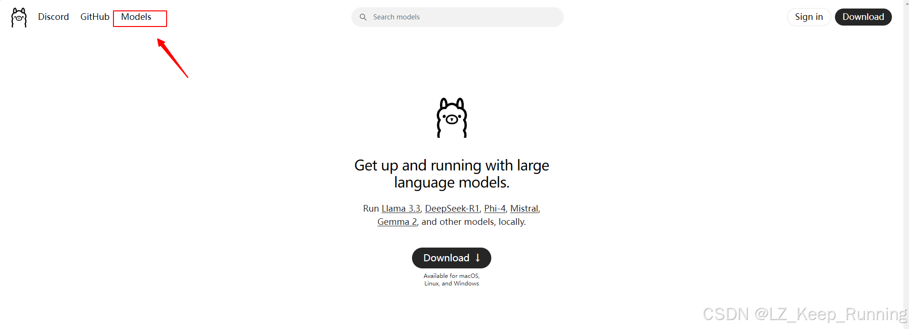Open the Llama 3.3 link
The image size is (909, 329).
(401, 209)
